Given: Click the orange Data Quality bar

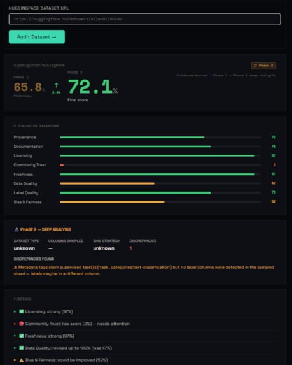Looking at the screenshot, I should 107,183.
